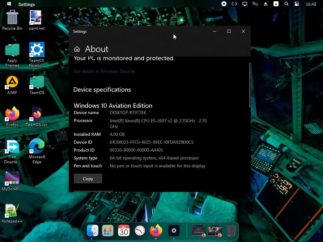
Task: Click the Product ID value 00330-80000-00000-AA105
Action: 136,150
